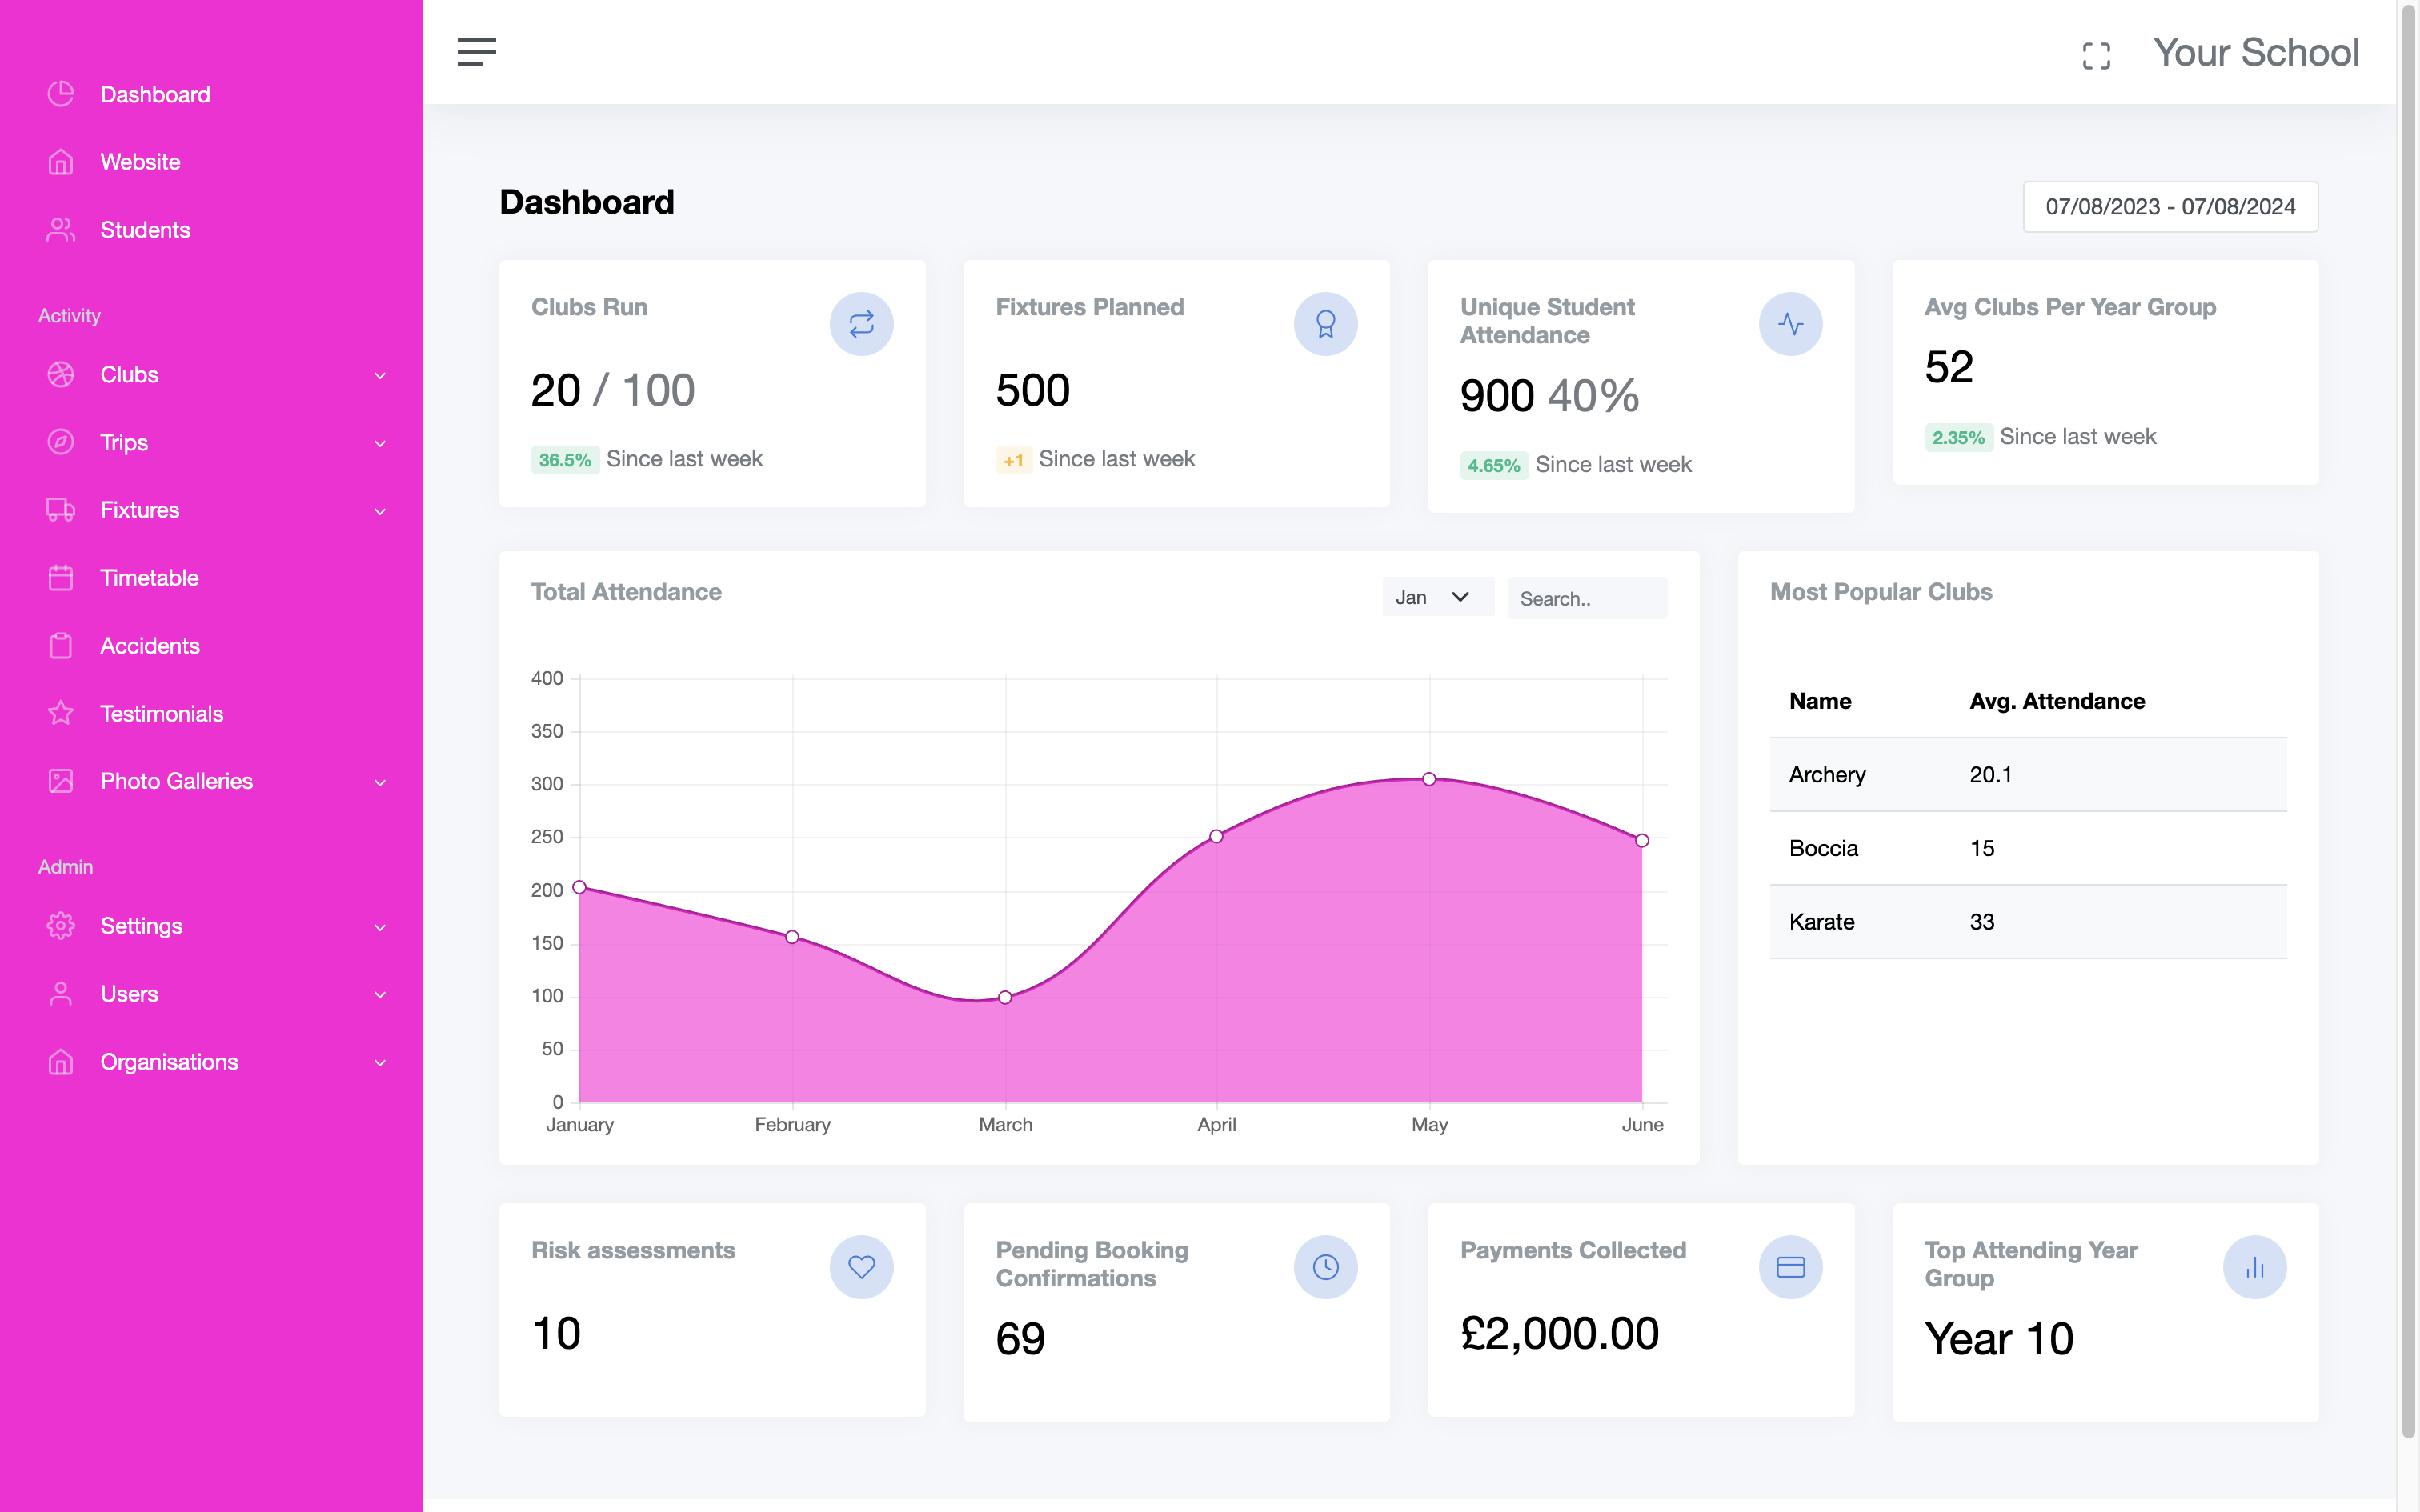Expand the Trips submenu chevron
Viewport: 2420px width, 1512px height.
[x=380, y=444]
